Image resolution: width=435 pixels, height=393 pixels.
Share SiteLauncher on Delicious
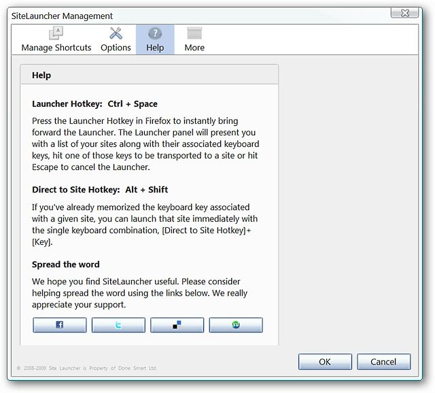[177, 325]
